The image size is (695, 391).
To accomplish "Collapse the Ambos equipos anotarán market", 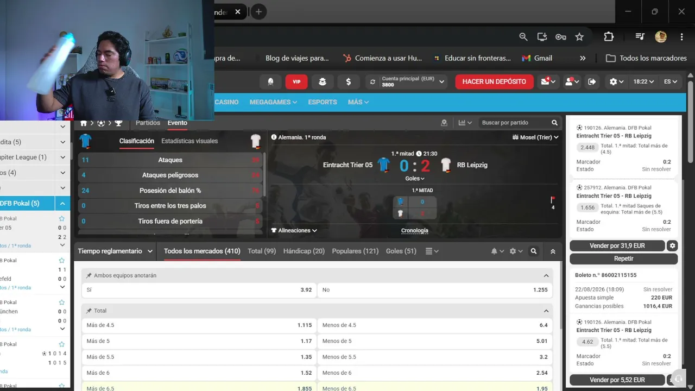I will point(546,275).
